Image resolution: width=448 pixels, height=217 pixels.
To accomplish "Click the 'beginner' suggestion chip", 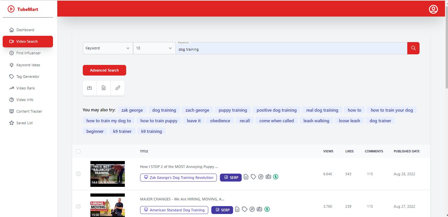I will (95, 131).
